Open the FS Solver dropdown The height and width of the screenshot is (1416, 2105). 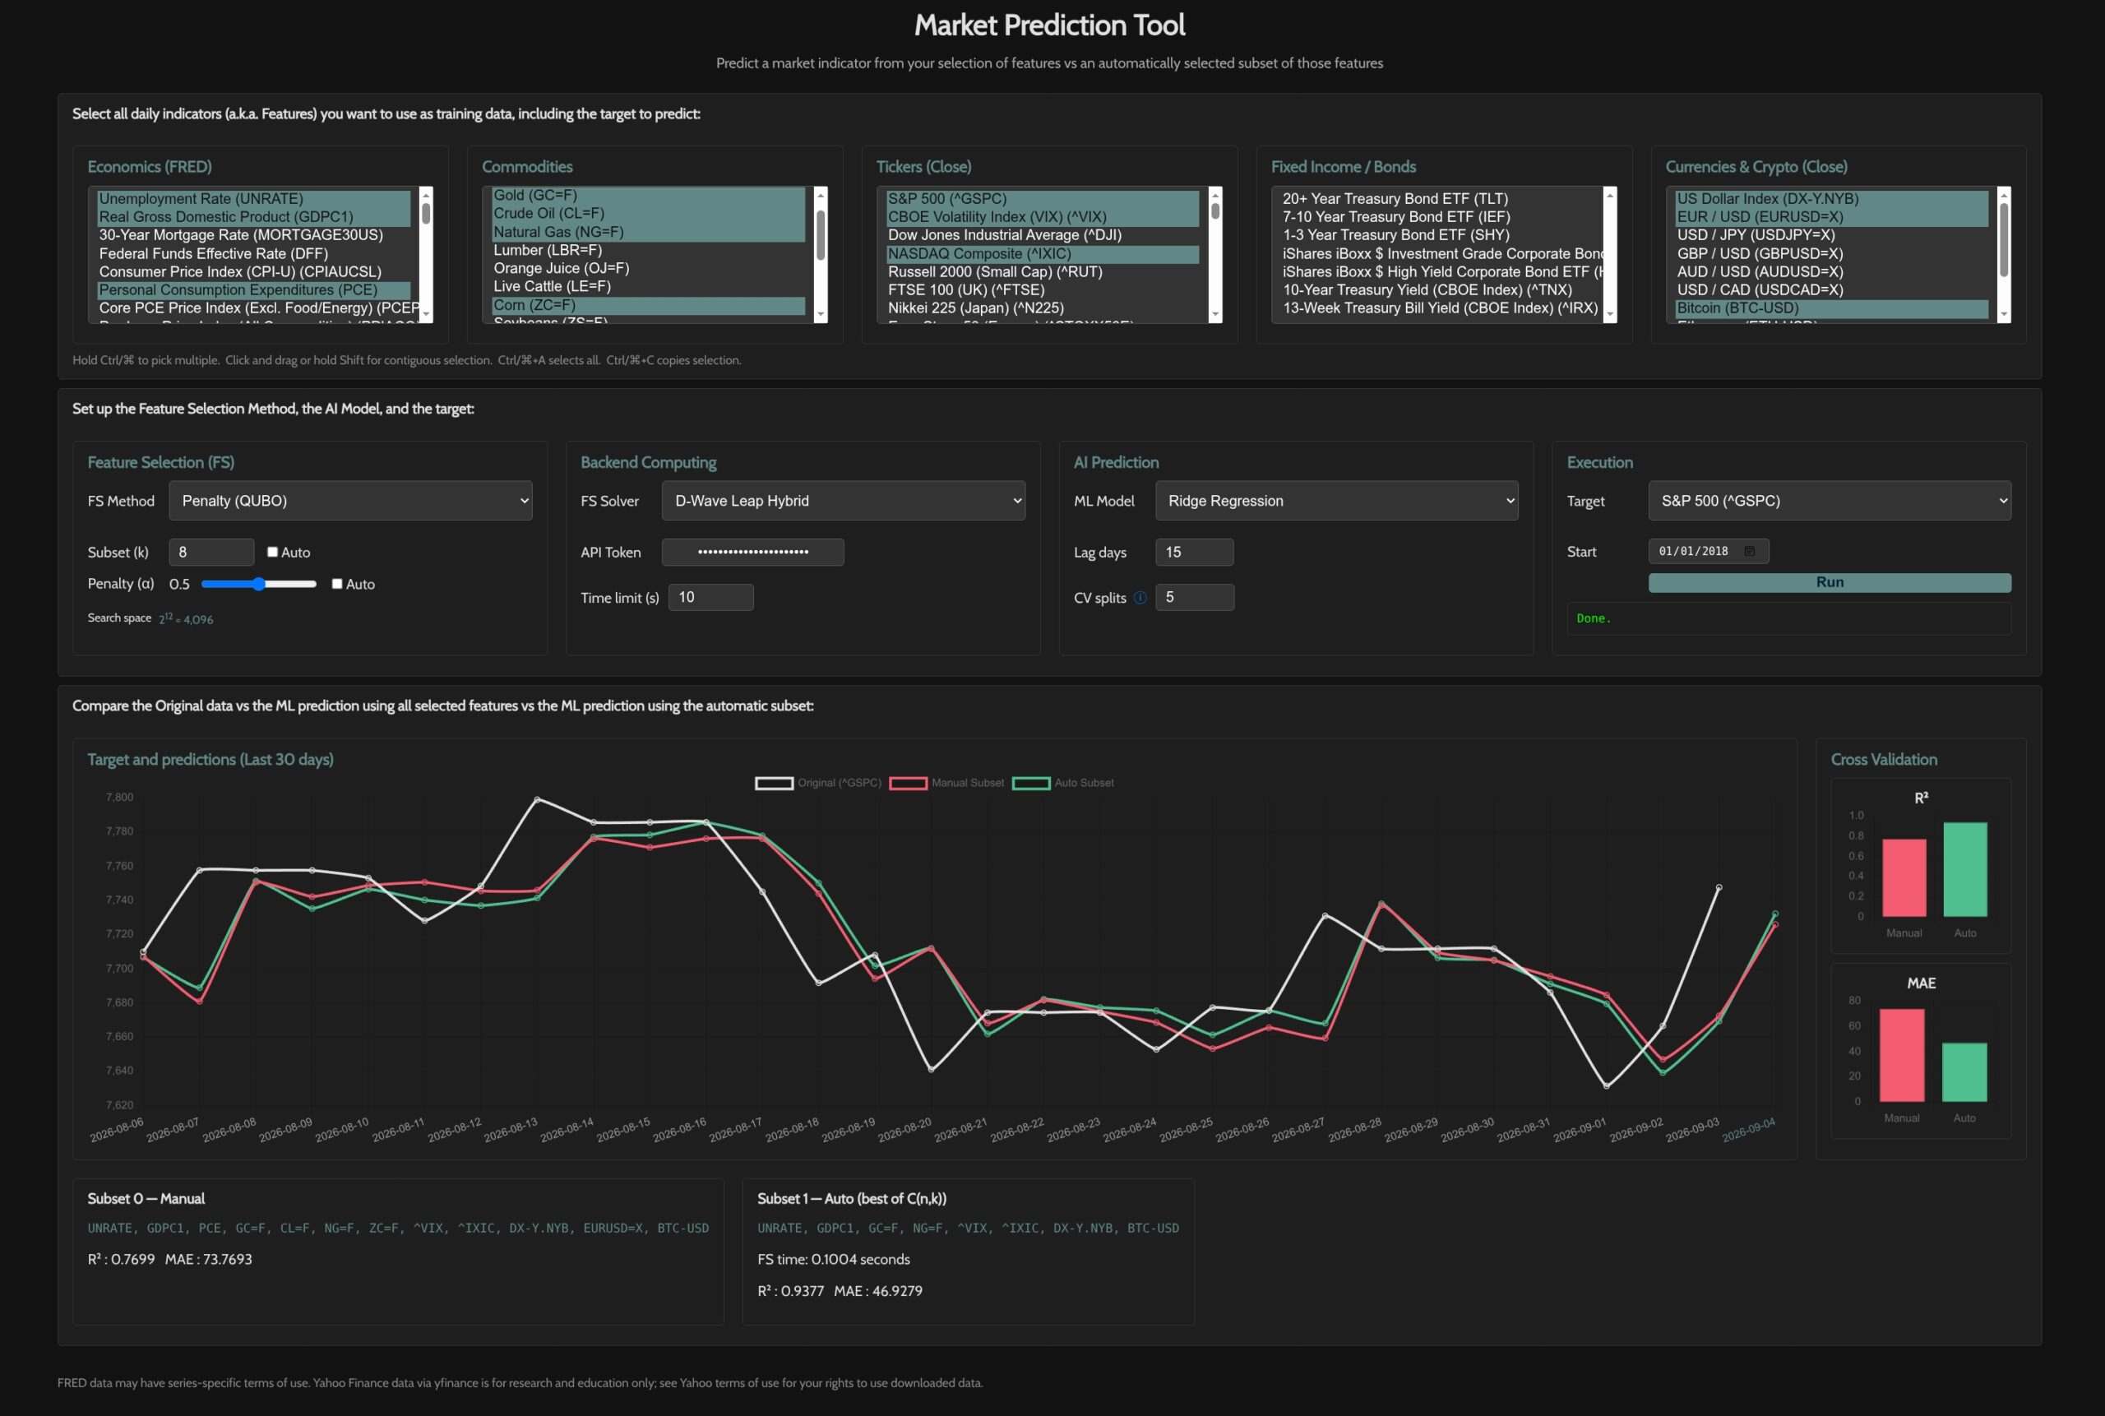(x=844, y=500)
